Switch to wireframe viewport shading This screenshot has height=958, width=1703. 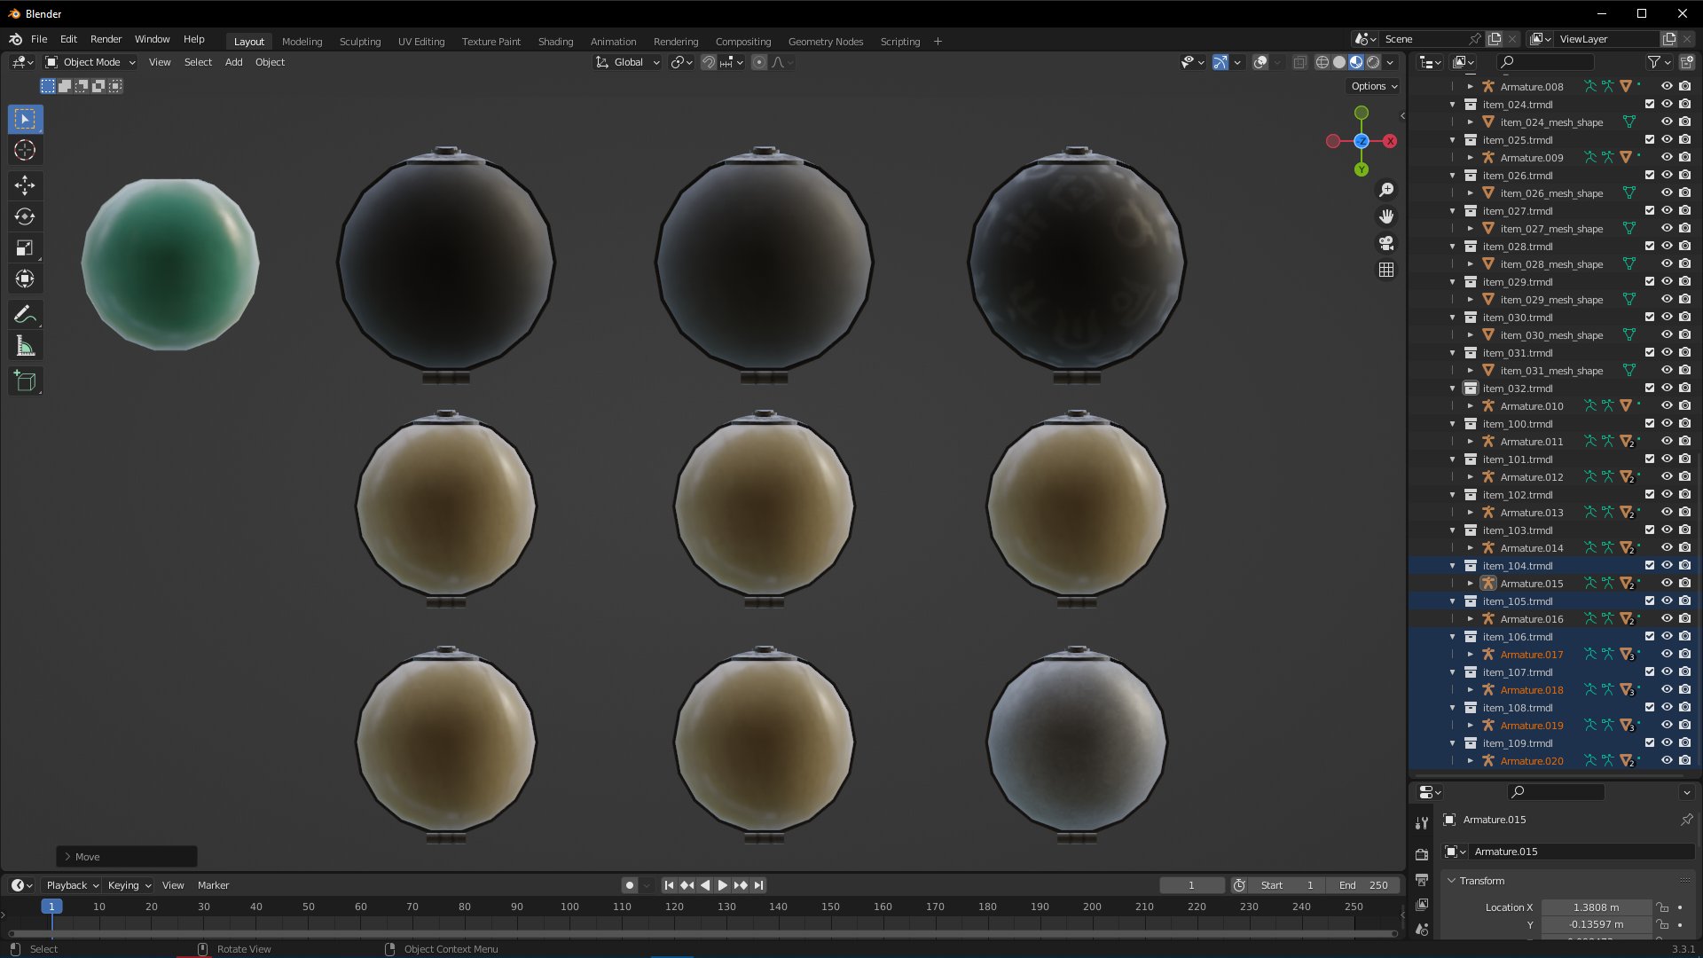(x=1322, y=62)
